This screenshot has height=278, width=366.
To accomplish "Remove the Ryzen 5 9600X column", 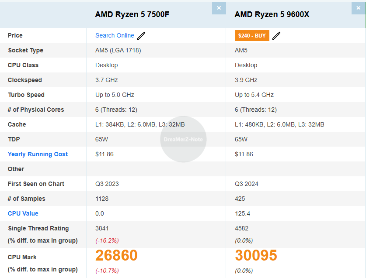I will coord(358,8).
